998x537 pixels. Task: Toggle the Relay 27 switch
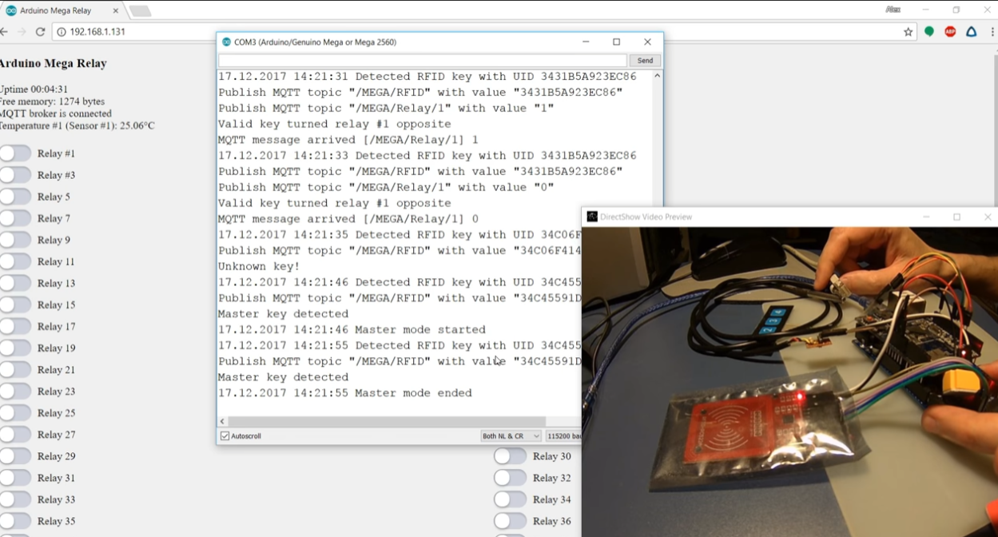pyautogui.click(x=15, y=434)
